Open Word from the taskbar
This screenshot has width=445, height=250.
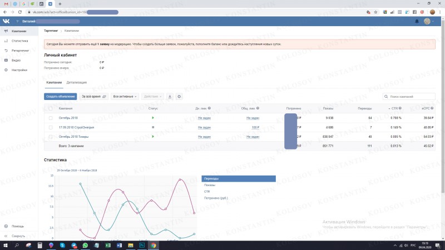119,246
